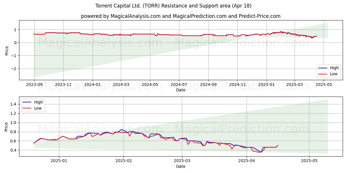Click the '2025-02' tick label on the bottom chart

tap(123, 161)
